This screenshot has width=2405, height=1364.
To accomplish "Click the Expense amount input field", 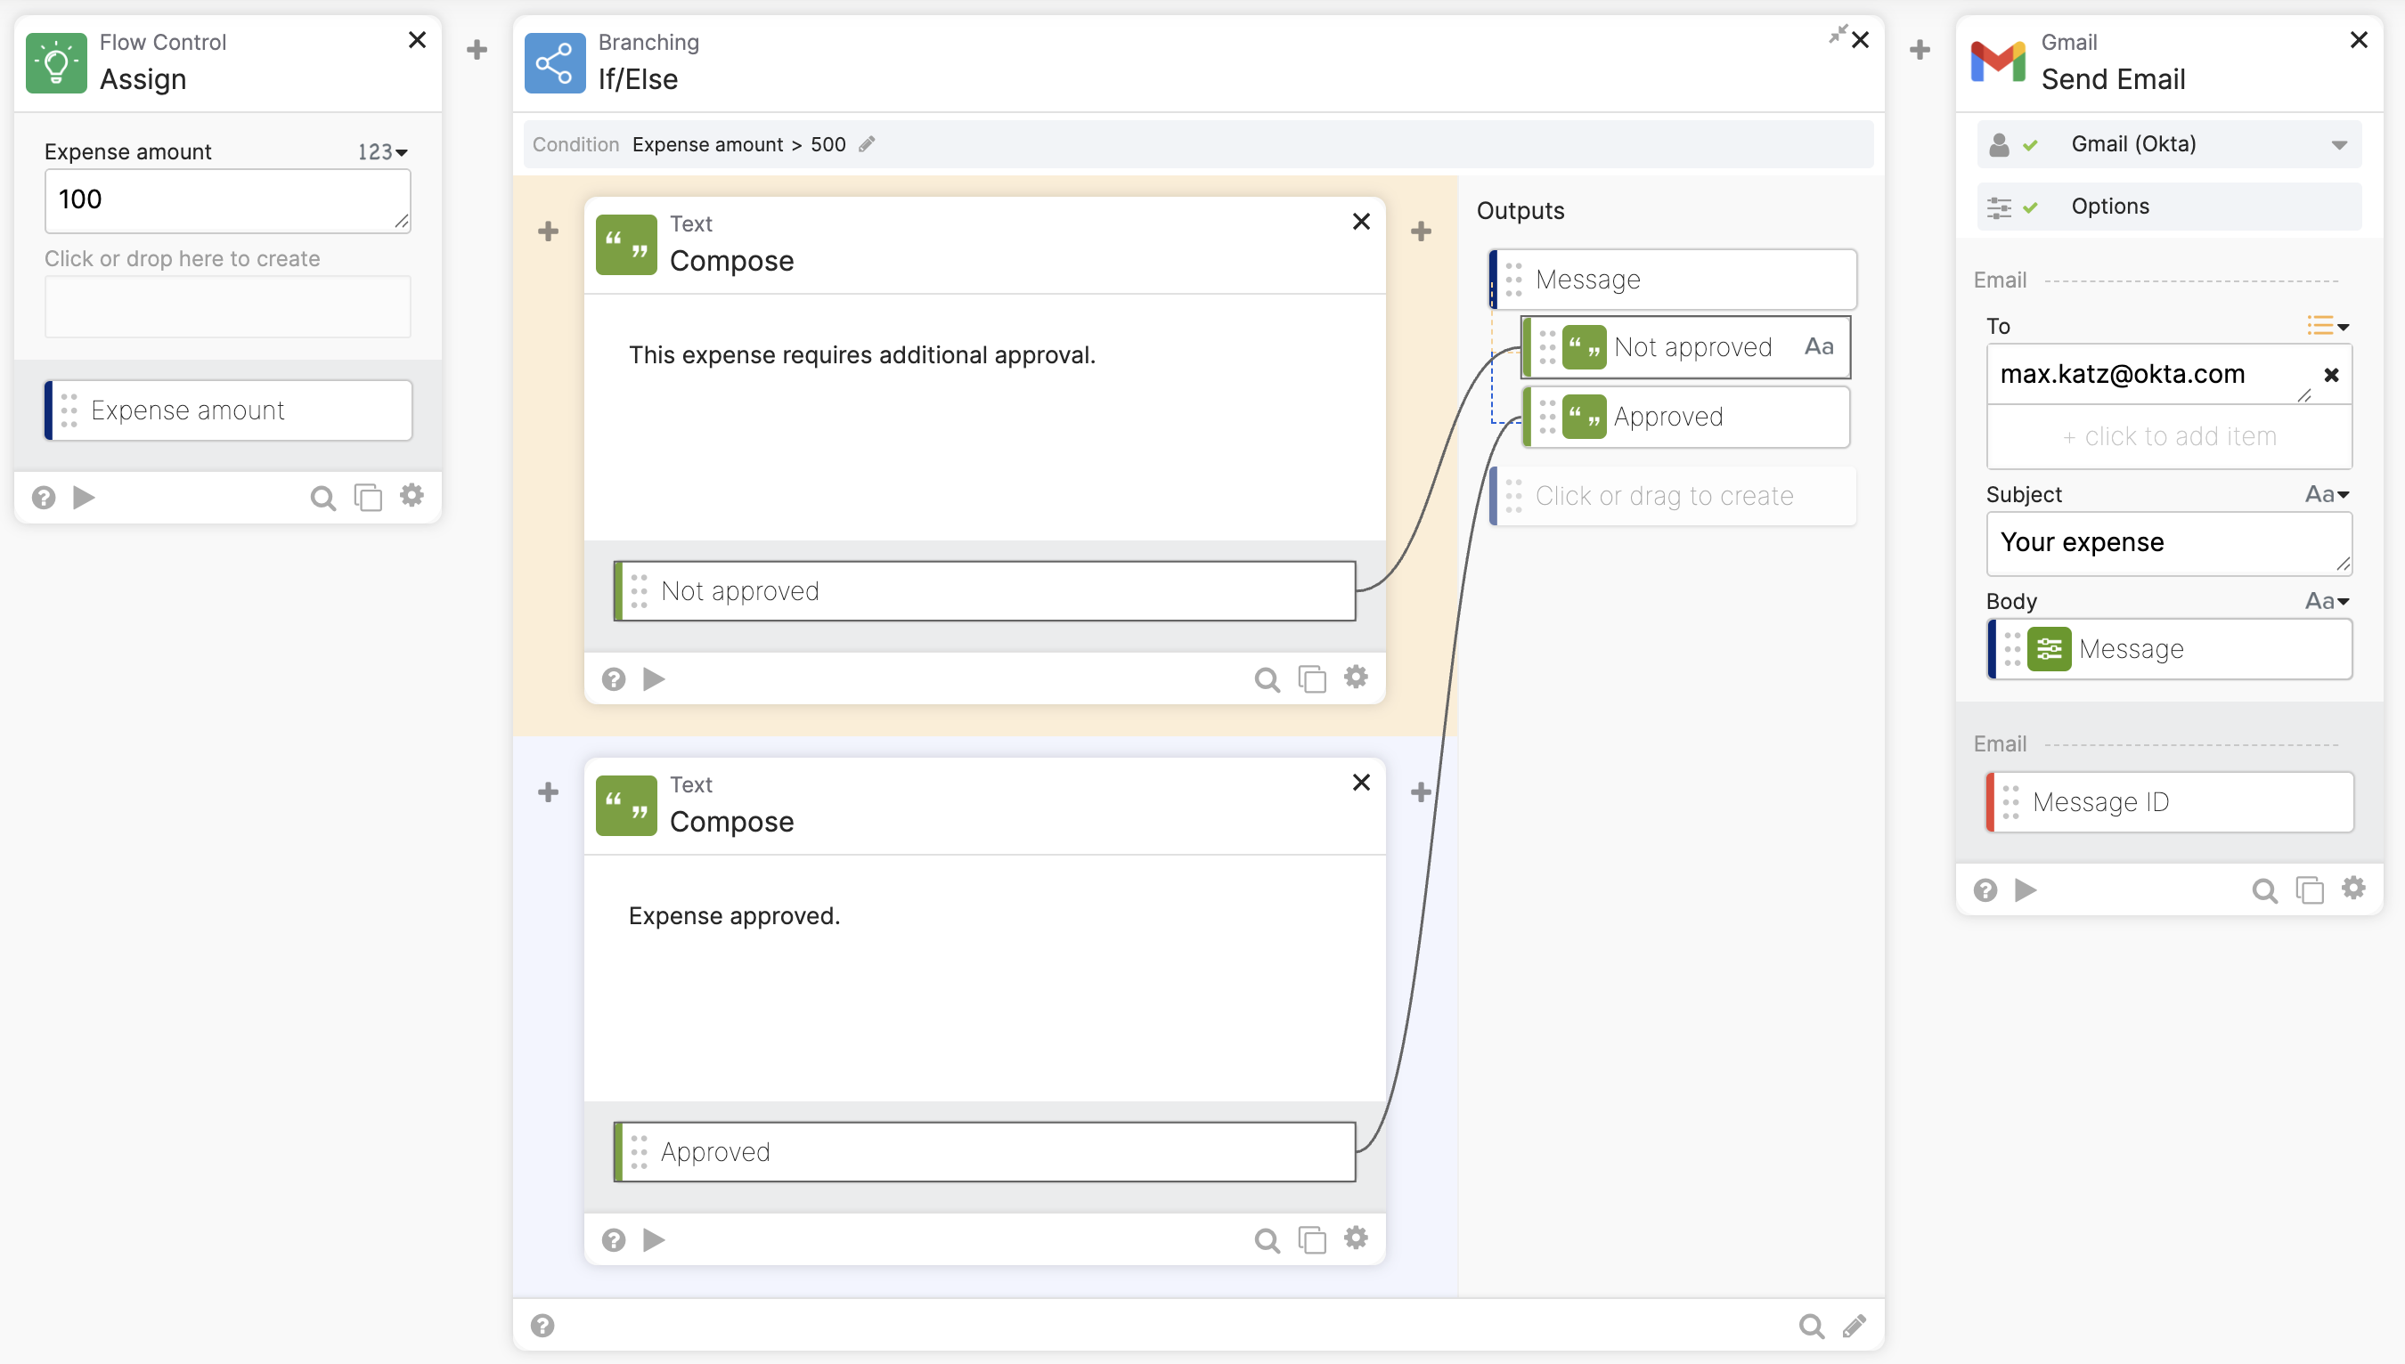I will (227, 200).
